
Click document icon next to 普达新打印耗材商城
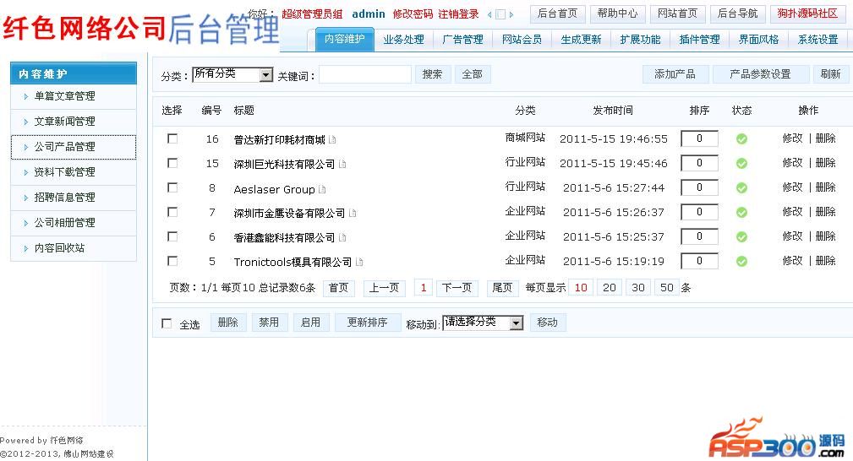pos(332,139)
